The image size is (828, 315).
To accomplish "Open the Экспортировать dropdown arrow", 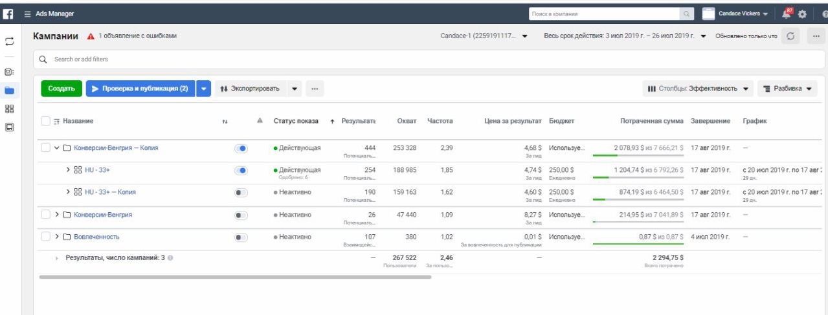I will click(295, 89).
